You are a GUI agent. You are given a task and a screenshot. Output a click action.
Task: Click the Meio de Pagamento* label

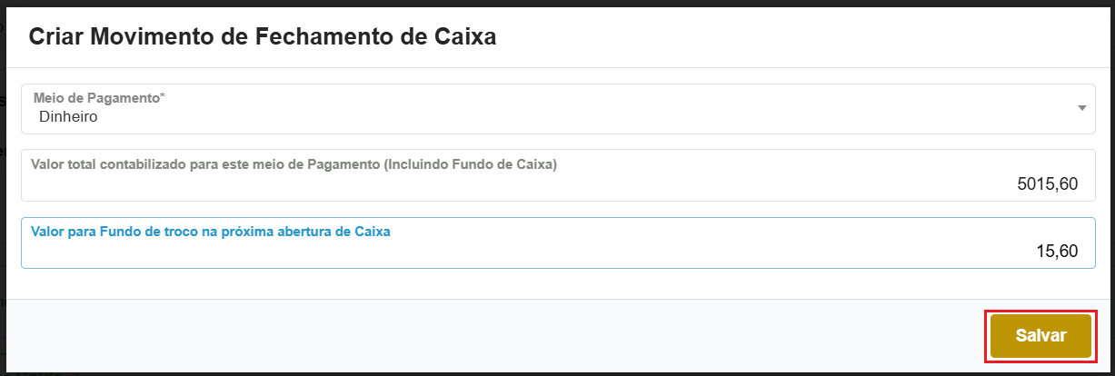[x=99, y=97]
